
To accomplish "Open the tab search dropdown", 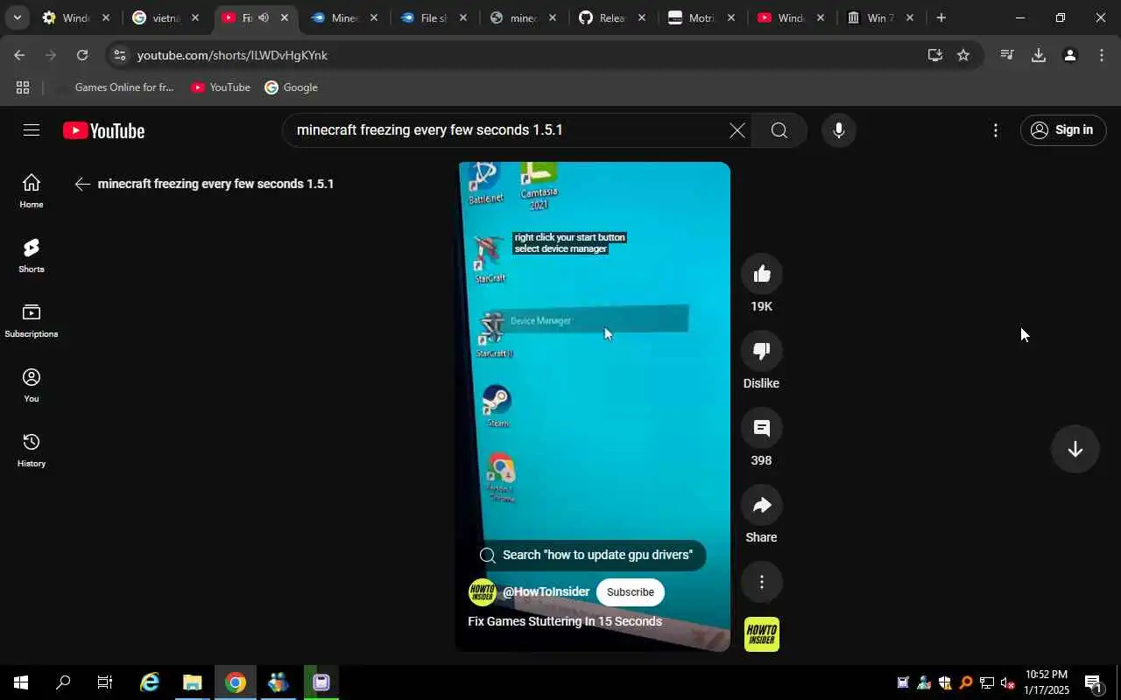I will (x=17, y=17).
